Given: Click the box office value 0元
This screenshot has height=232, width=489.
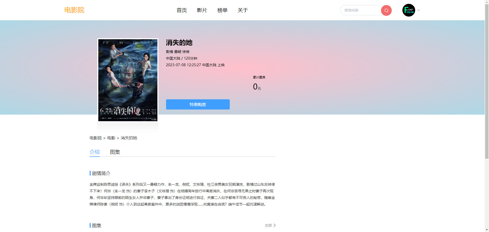Looking at the screenshot, I should click(x=257, y=87).
